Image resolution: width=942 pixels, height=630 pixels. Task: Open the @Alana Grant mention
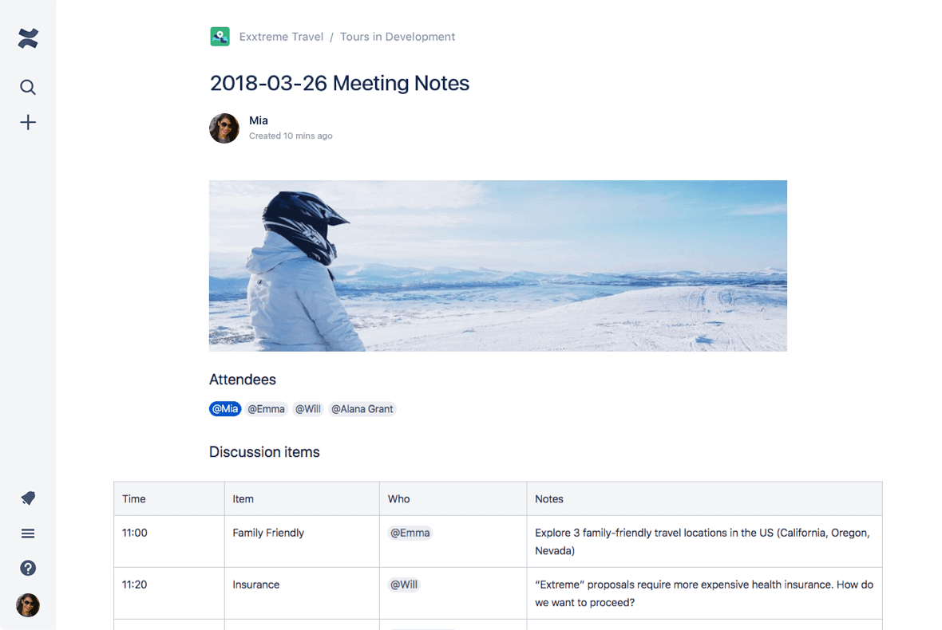click(x=362, y=408)
